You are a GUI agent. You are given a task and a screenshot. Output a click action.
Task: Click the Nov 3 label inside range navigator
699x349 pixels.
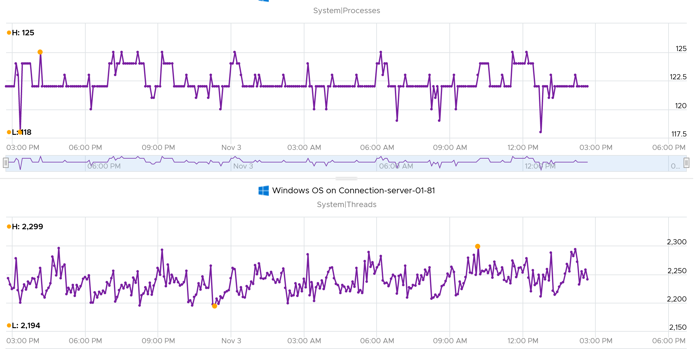point(243,166)
